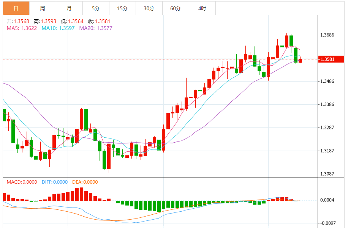Click the 1.3287 price axis label
The height and width of the screenshot is (228, 348).
point(327,127)
